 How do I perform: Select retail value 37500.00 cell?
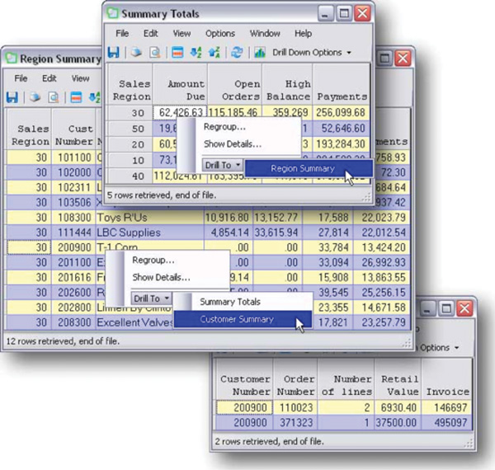[398, 423]
